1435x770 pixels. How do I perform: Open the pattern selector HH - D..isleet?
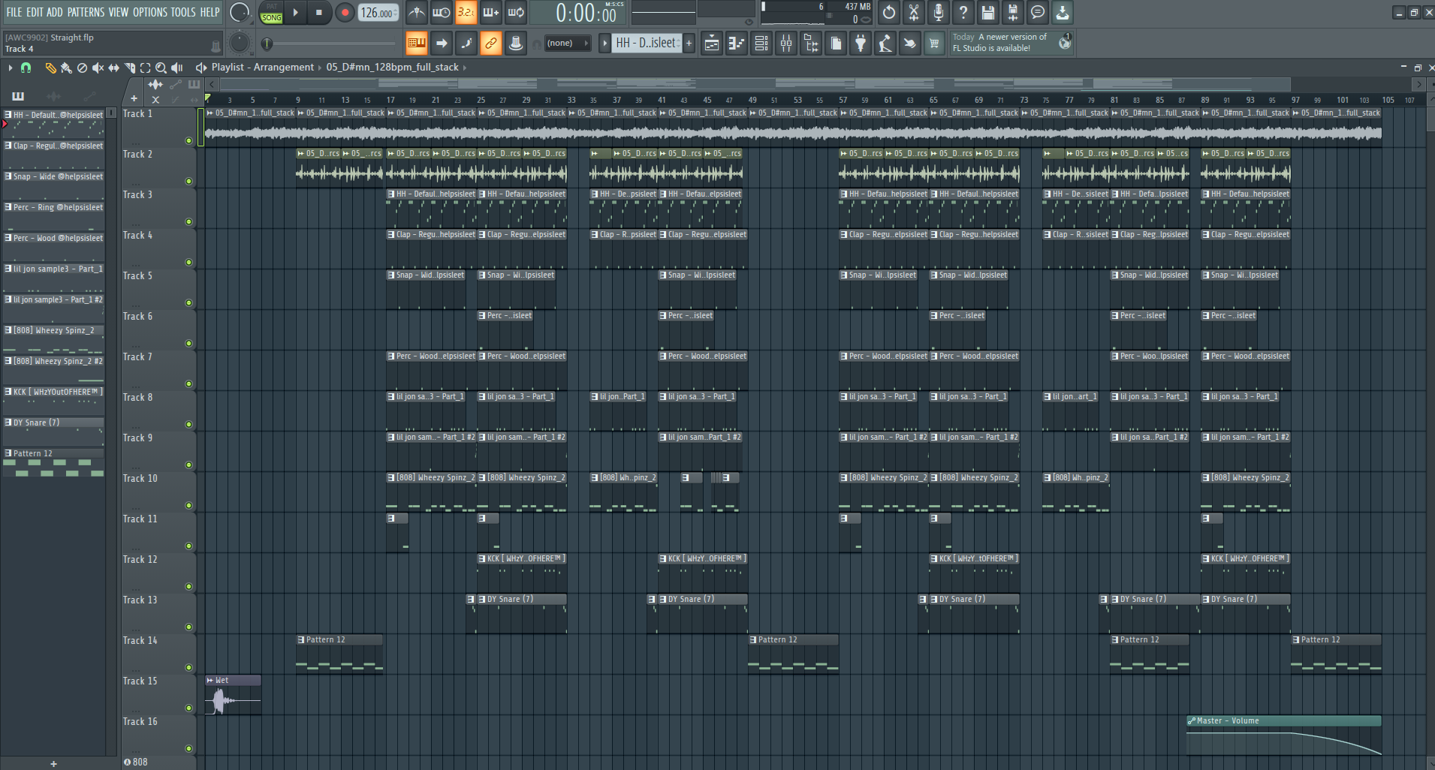pyautogui.click(x=646, y=44)
